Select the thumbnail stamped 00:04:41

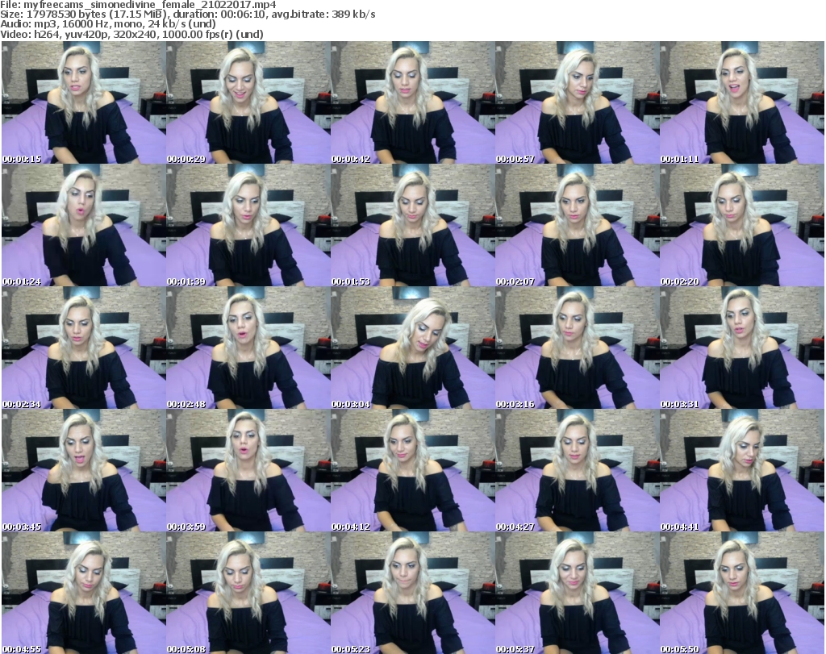(742, 470)
